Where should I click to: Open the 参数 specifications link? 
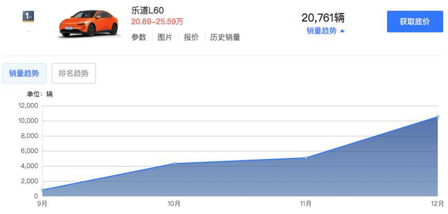[x=139, y=37]
